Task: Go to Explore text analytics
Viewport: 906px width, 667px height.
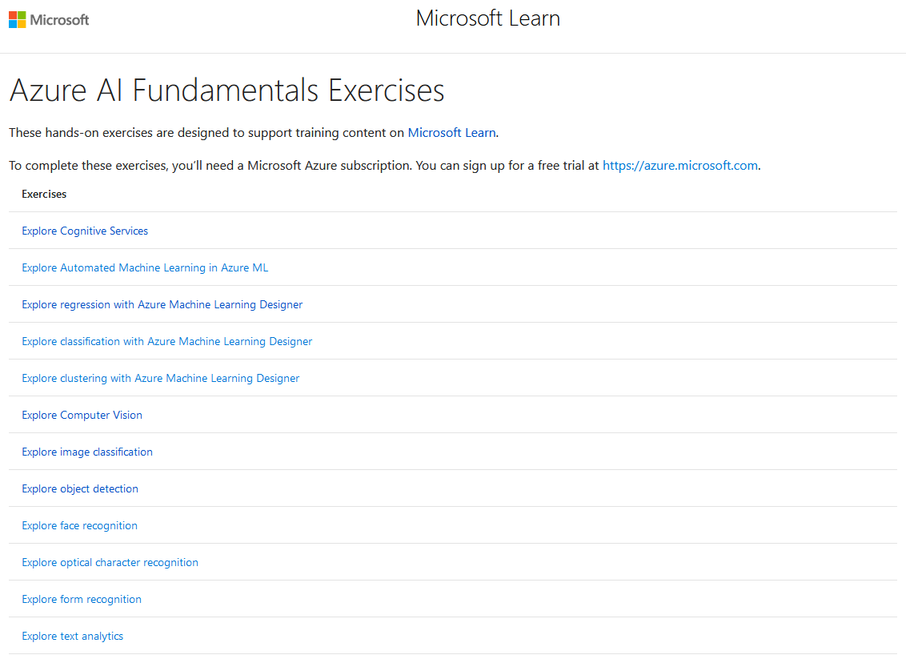Action: click(x=73, y=637)
